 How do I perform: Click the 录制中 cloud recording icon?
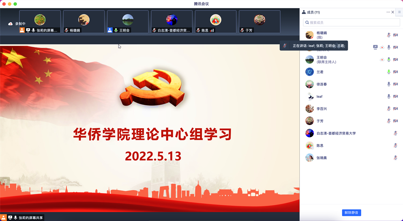tap(10, 24)
